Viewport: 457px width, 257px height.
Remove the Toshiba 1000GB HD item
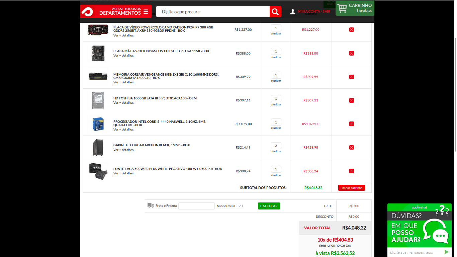351,100
